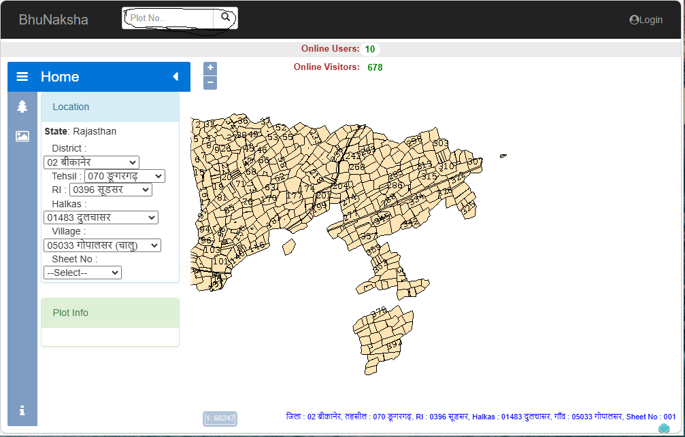Open the RI dropdown

[110, 190]
